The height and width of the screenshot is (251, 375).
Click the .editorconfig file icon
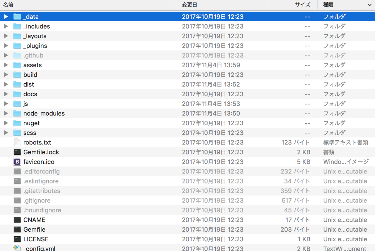17,171
